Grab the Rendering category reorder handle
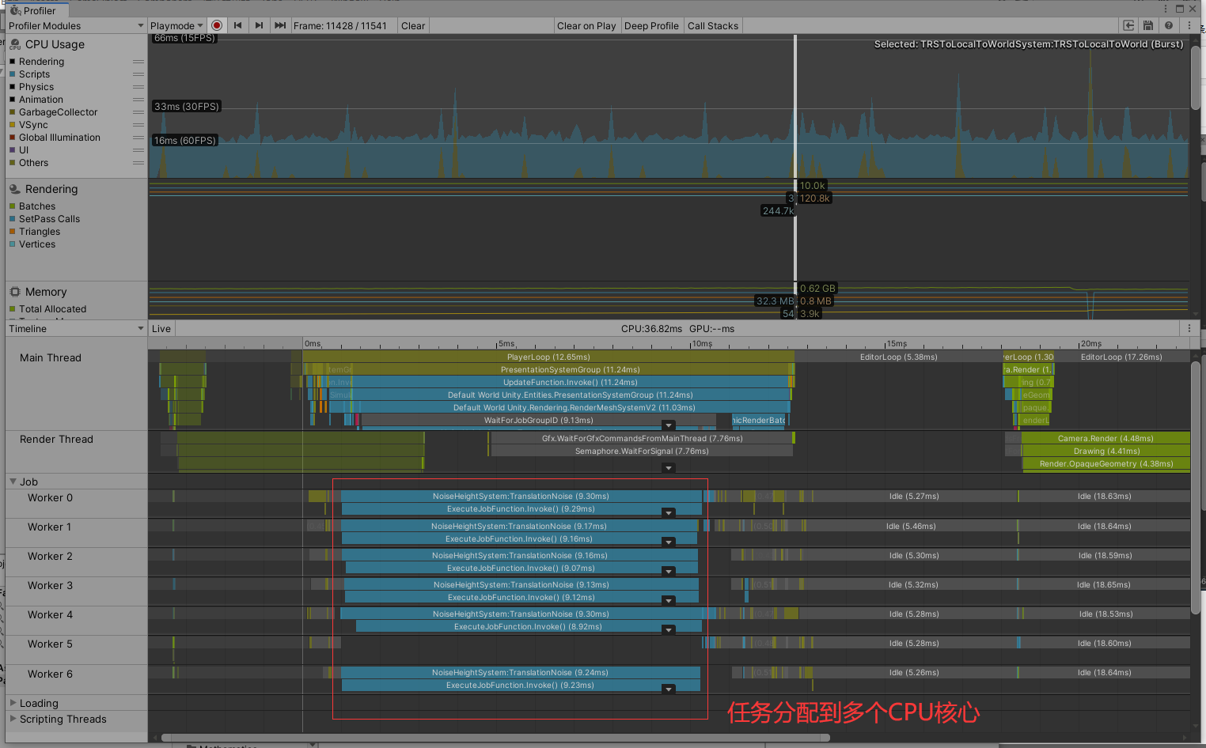 coord(138,62)
